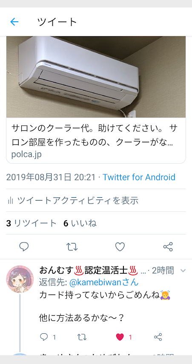Open reply icon under main tweet
The width and height of the screenshot is (192, 364).
24,246
